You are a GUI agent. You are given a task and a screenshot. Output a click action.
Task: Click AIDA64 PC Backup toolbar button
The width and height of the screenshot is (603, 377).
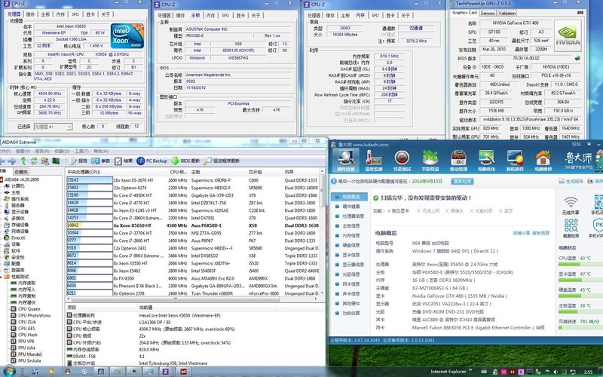pyautogui.click(x=152, y=161)
